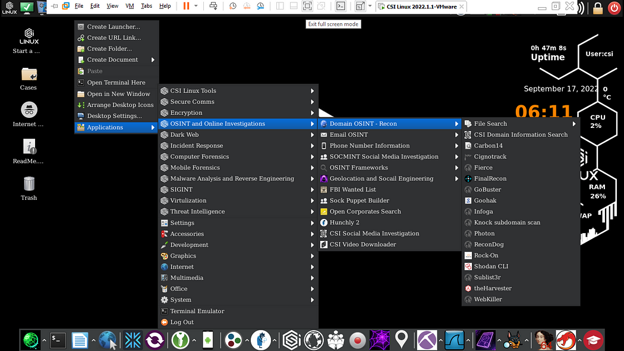624x351 pixels.
Task: Open the VMware VM menu
Action: (x=130, y=6)
